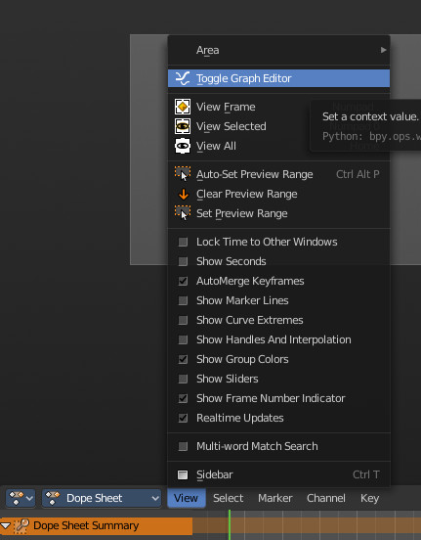The width and height of the screenshot is (421, 540).
Task: Open the Channel menu
Action: pyautogui.click(x=326, y=498)
